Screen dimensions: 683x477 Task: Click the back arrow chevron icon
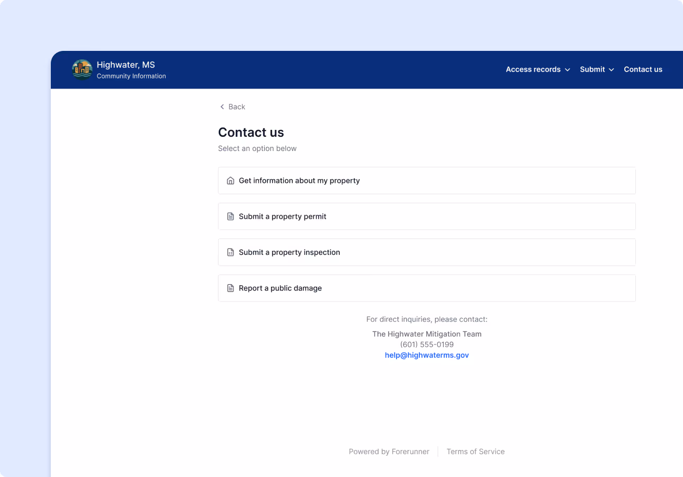[x=222, y=107]
